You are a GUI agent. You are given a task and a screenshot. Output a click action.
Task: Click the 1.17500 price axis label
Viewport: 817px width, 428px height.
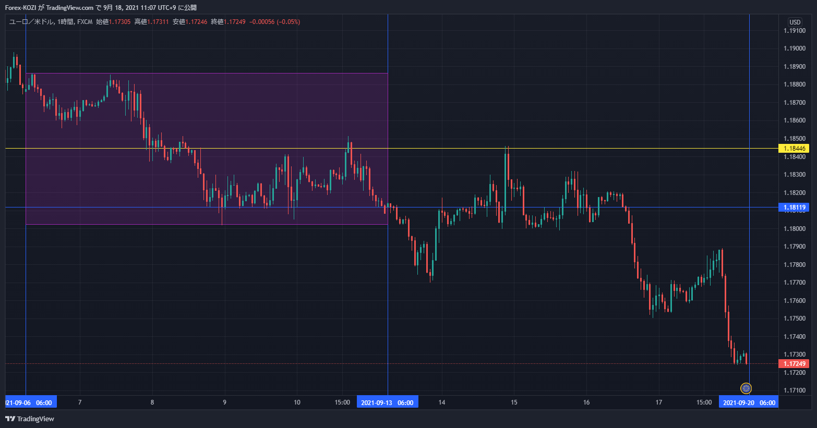pyautogui.click(x=794, y=319)
